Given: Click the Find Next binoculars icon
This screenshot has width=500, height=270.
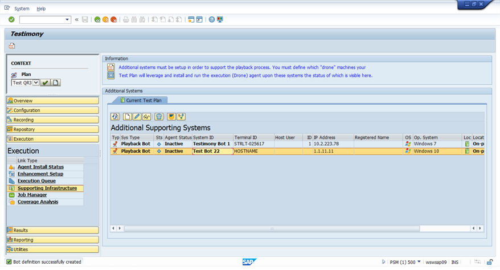Looking at the screenshot, I should tap(142, 20).
